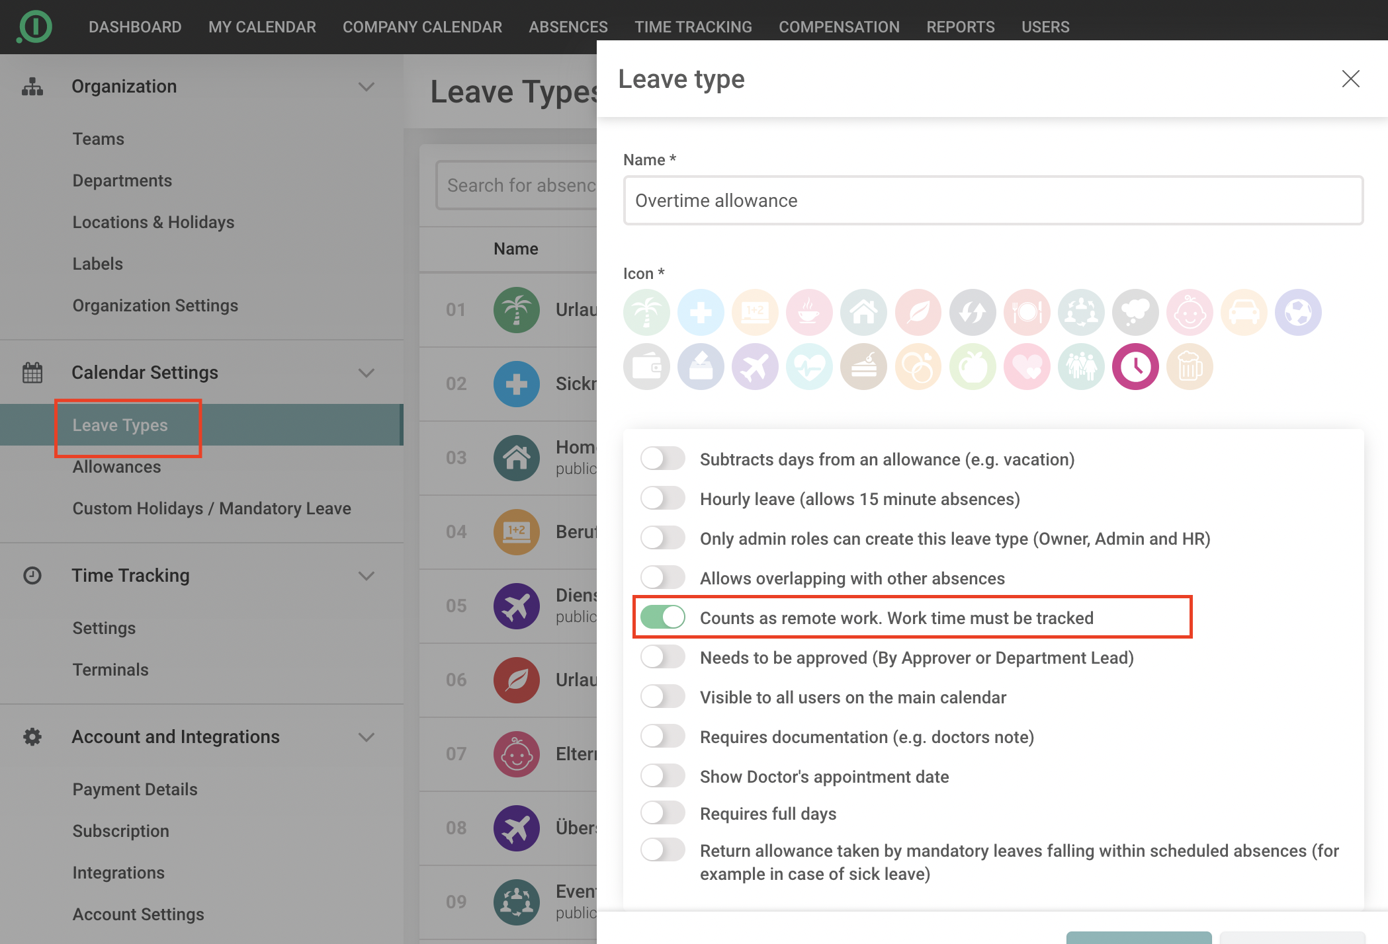The image size is (1388, 944).
Task: Select the house home-office icon
Action: pyautogui.click(x=863, y=312)
